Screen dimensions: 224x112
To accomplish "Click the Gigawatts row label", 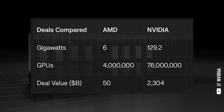I will 51,48.
